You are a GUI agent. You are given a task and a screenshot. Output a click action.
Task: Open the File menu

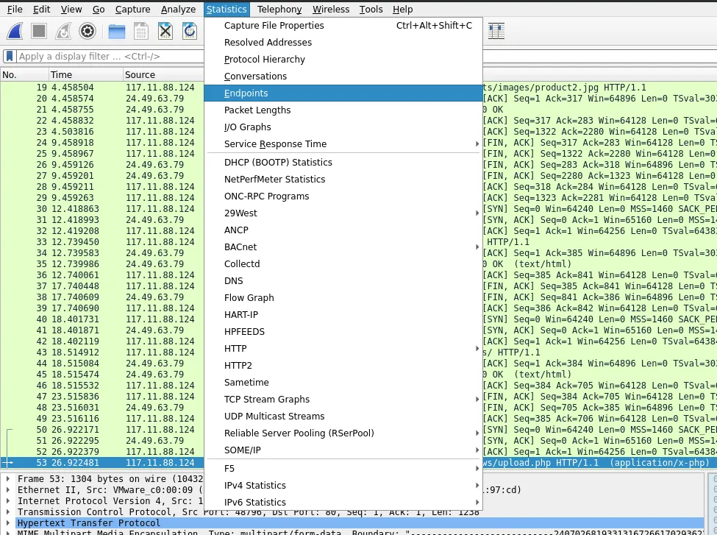pos(15,9)
